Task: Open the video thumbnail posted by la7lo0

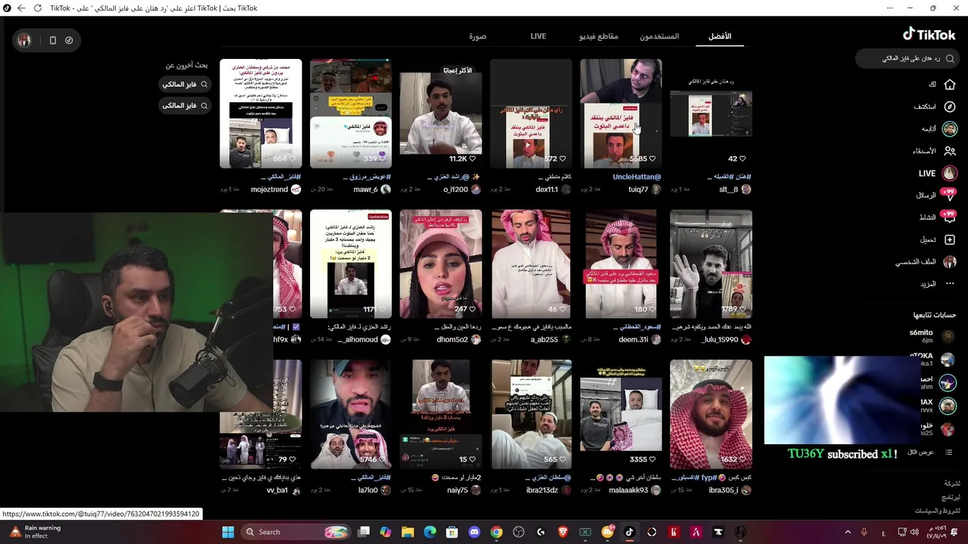Action: tap(351, 414)
